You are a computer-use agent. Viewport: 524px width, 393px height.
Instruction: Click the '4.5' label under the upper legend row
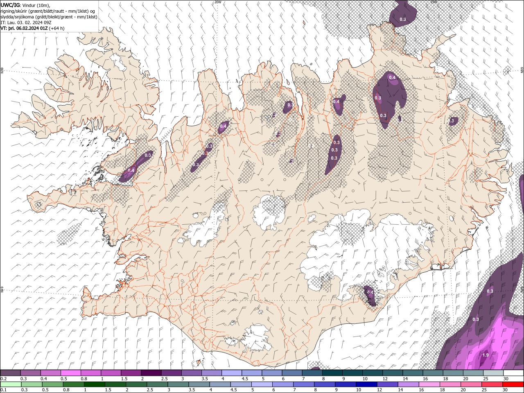(x=245, y=379)
